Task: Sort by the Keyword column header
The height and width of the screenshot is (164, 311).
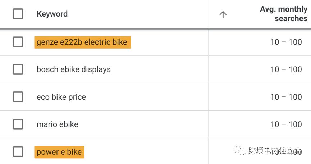Action: click(52, 14)
